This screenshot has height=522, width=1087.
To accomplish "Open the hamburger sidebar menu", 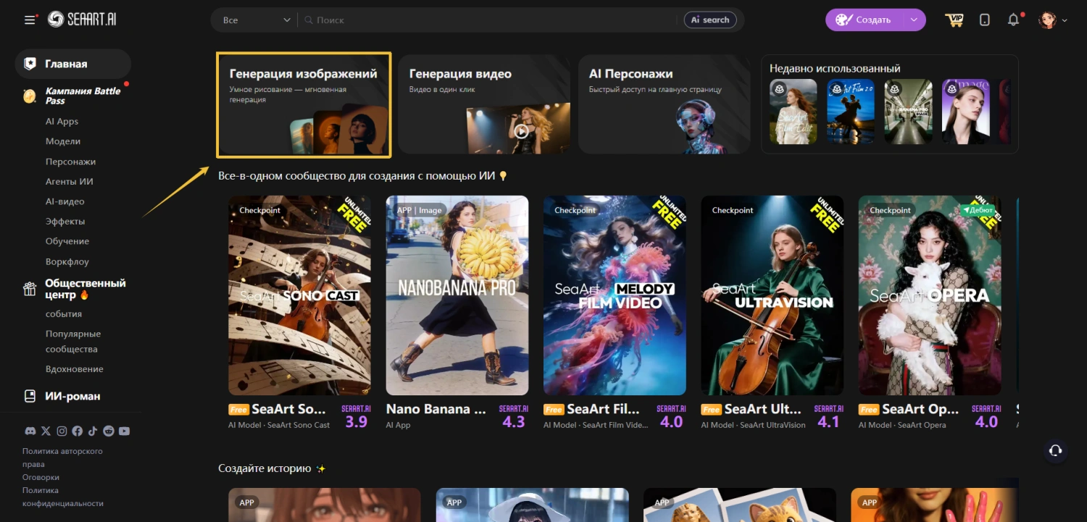I will click(x=30, y=20).
